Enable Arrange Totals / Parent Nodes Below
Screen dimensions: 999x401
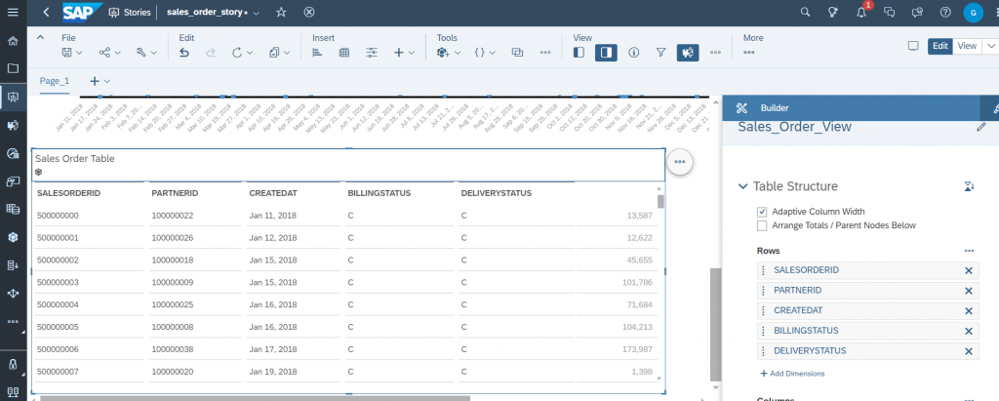point(762,225)
